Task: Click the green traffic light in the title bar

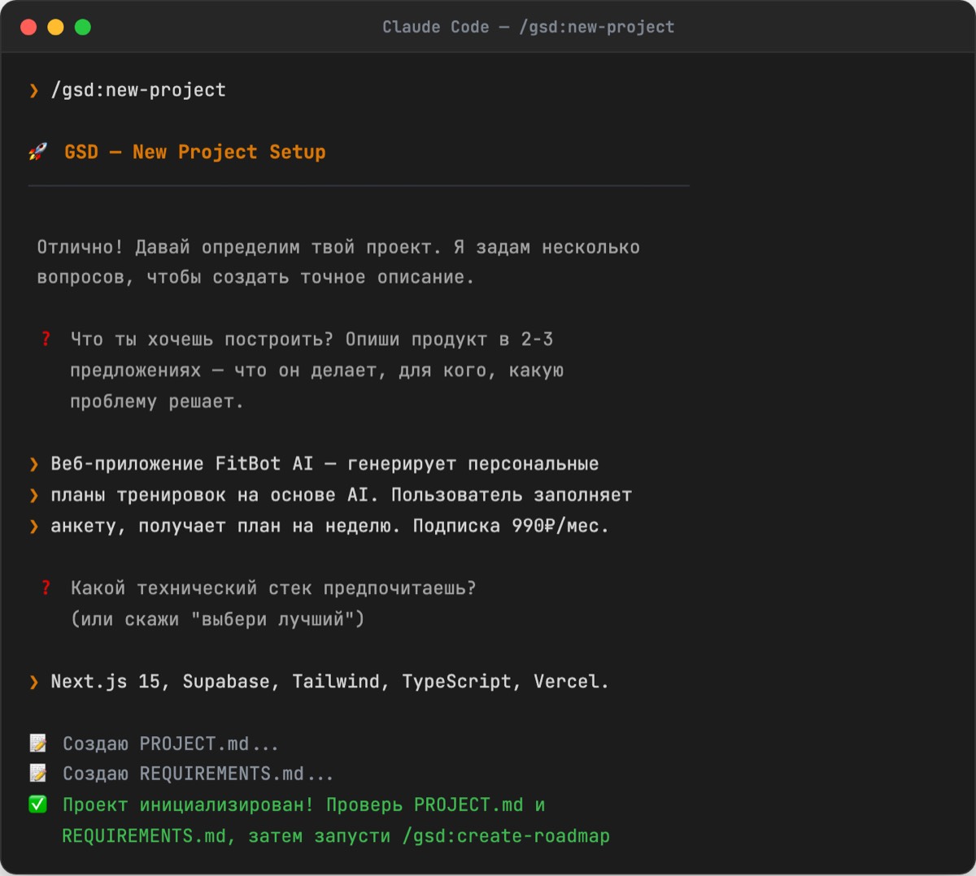Action: [x=81, y=26]
